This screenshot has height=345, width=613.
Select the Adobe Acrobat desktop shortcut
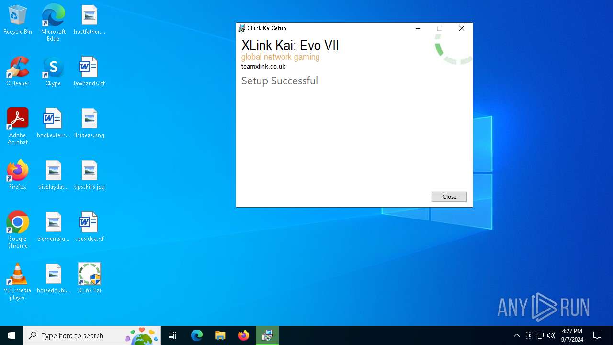point(18,126)
